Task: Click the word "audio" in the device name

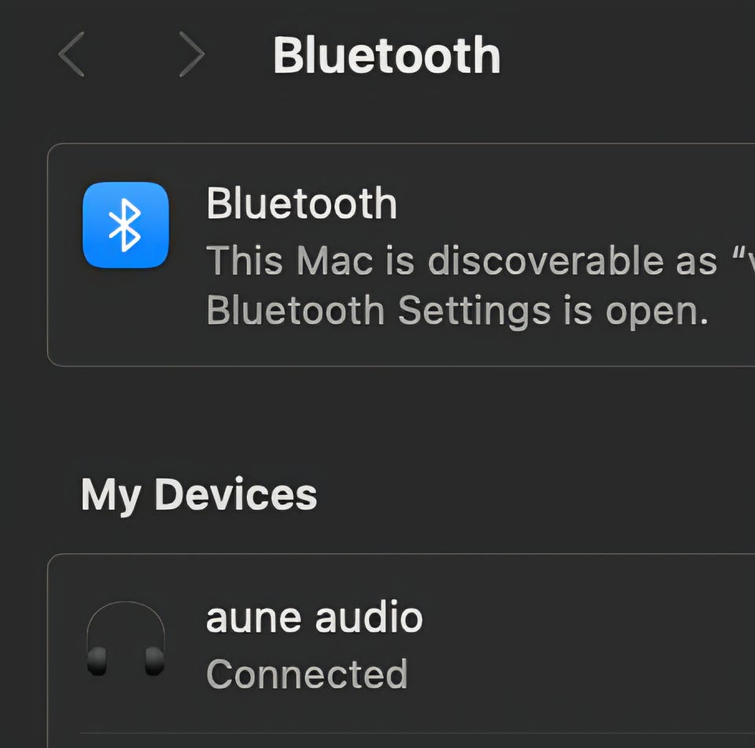Action: pos(369,618)
